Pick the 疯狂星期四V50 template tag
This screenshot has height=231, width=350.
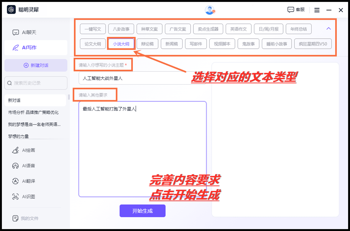313,44
